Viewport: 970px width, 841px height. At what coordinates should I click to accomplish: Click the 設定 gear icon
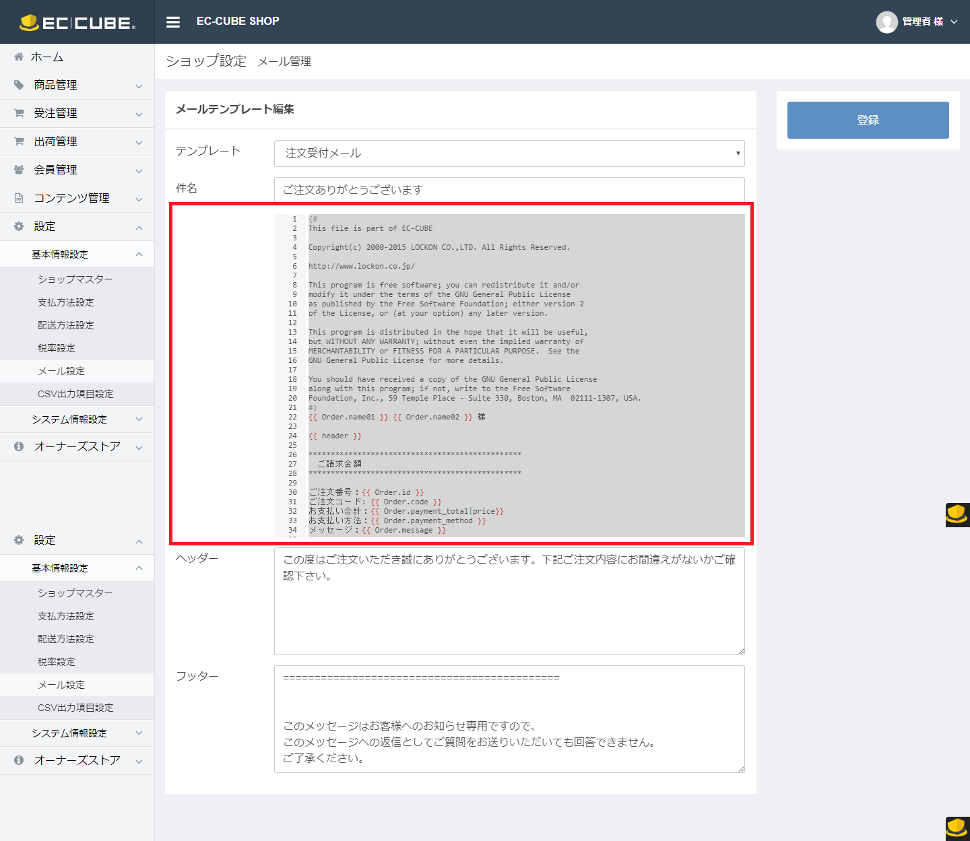(19, 226)
